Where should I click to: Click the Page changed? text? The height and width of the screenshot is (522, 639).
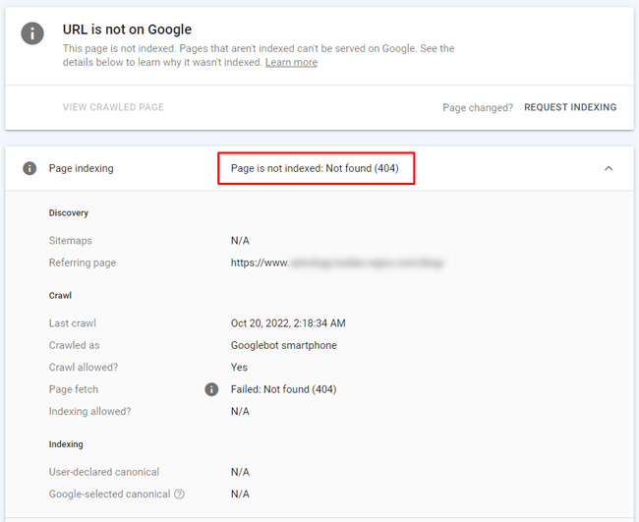point(478,107)
